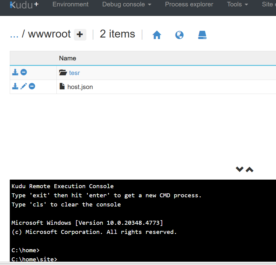
Task: Click the wwwroot breadcrumb text
Action: click(x=49, y=34)
